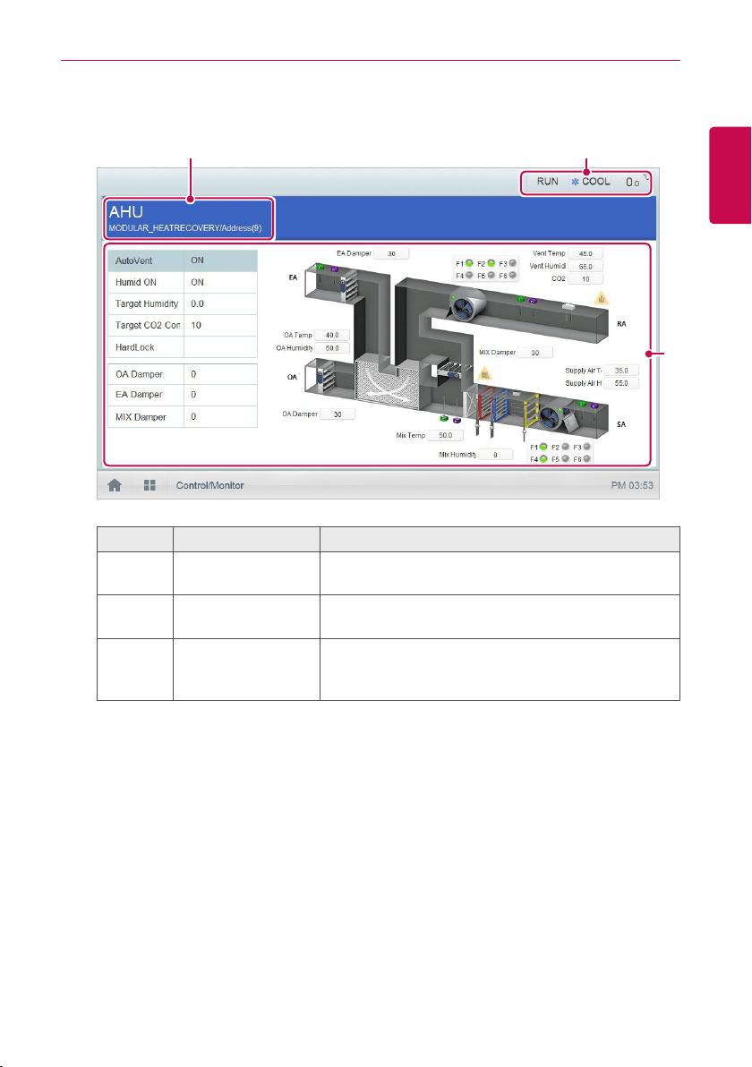The width and height of the screenshot is (752, 1067).
Task: Select the Target CO2 Con row
Action: coord(183,325)
